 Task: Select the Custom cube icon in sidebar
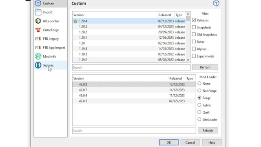(38, 3)
